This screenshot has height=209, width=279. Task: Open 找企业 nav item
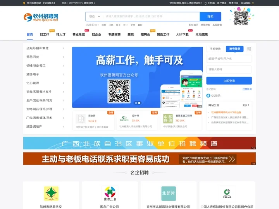pos(96,34)
